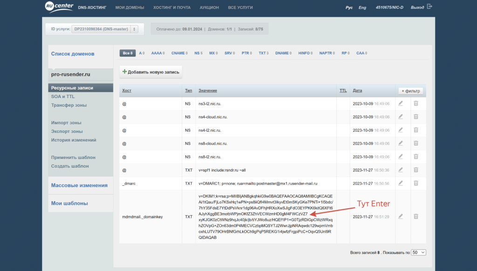477x271 pixels.
Task: Open Импорт зоны sidebar item
Action: [66, 122]
